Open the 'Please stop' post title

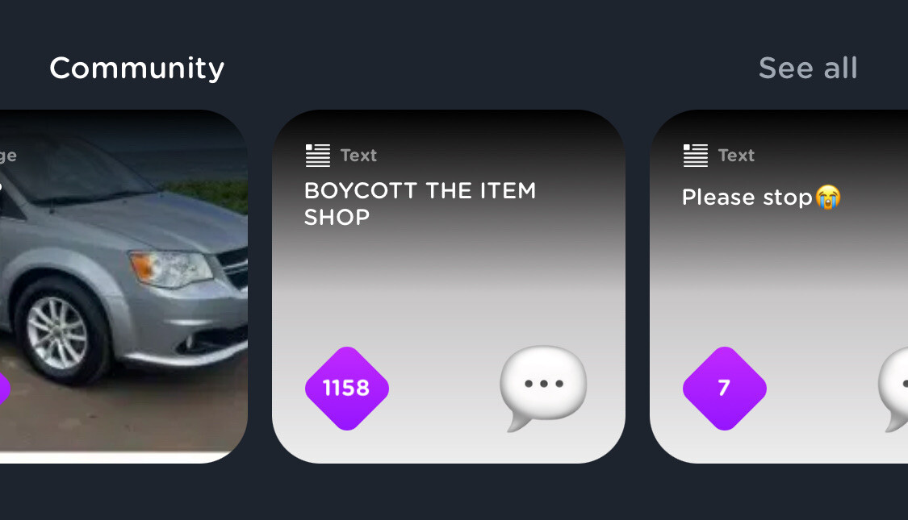[747, 198]
